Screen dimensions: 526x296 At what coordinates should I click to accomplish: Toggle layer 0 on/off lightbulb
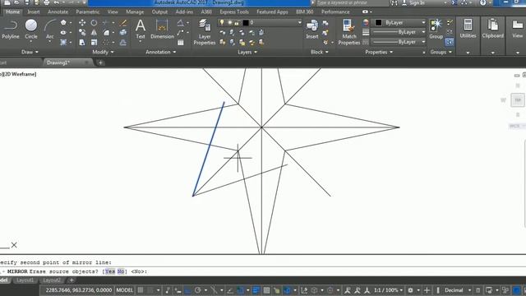221,22
